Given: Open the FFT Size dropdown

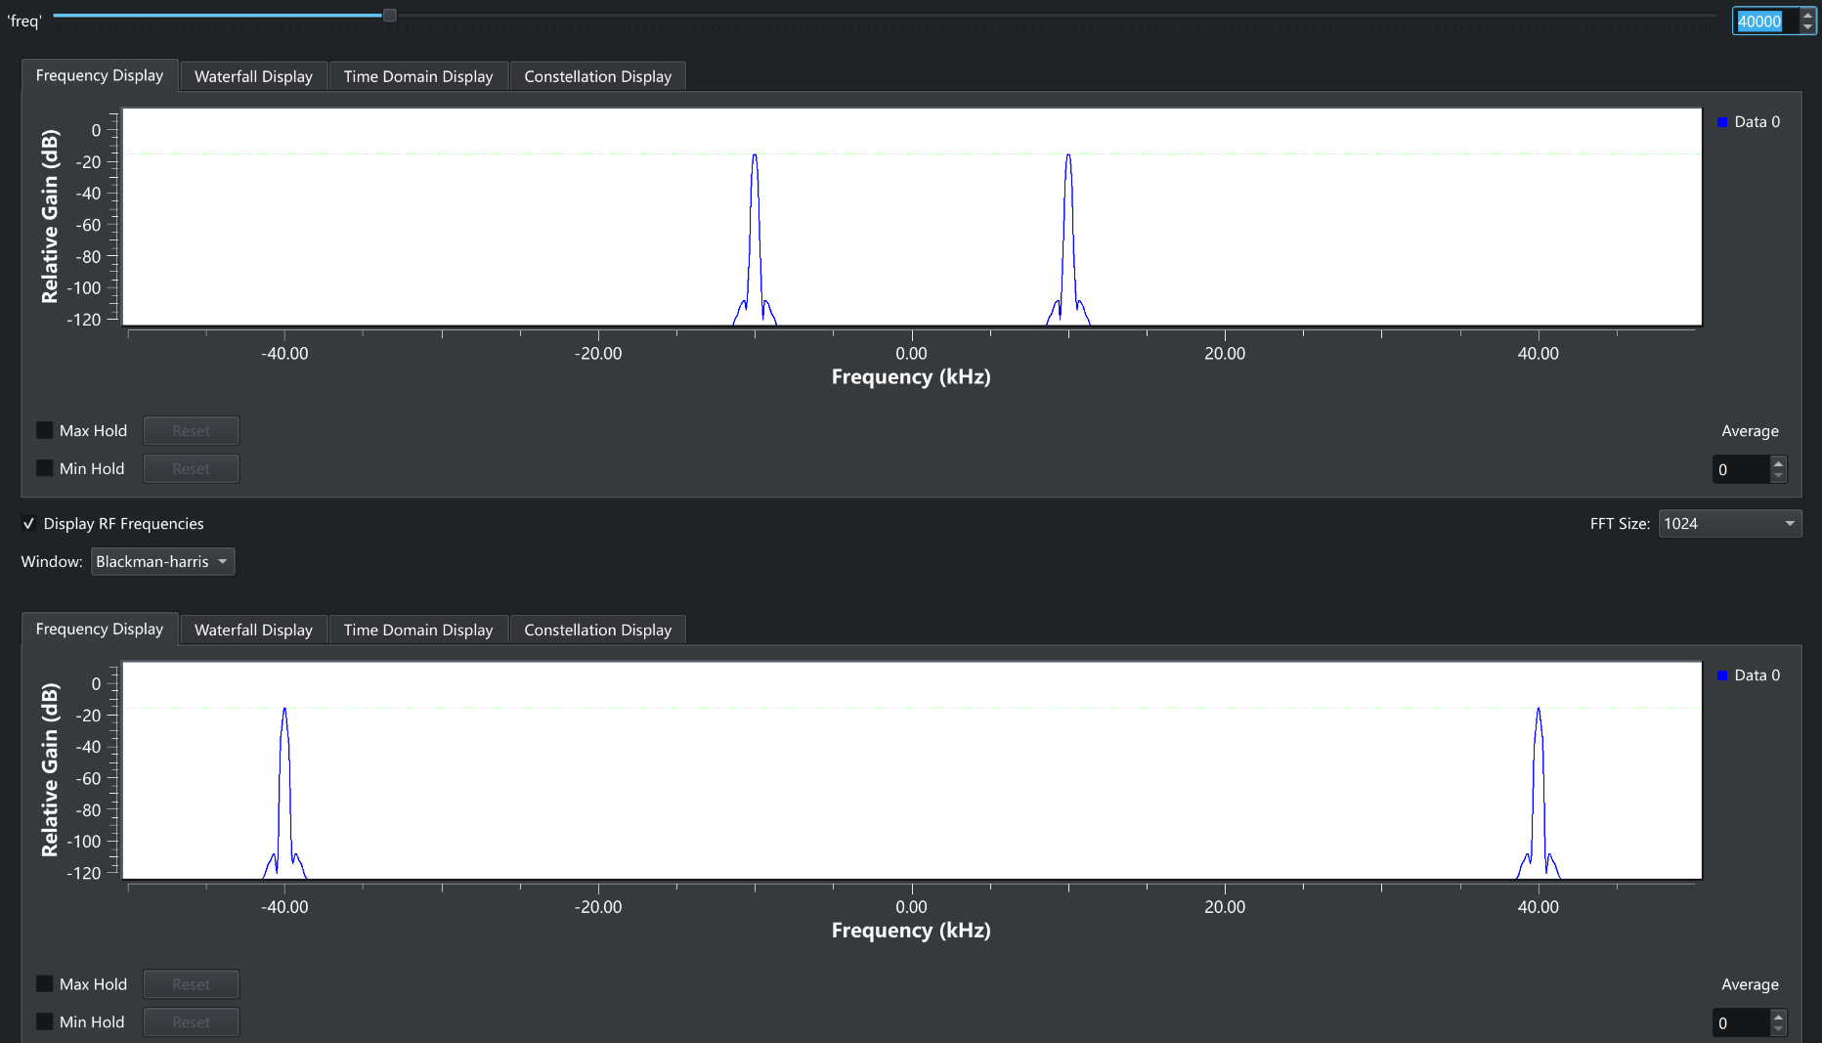Looking at the screenshot, I should [x=1729, y=524].
